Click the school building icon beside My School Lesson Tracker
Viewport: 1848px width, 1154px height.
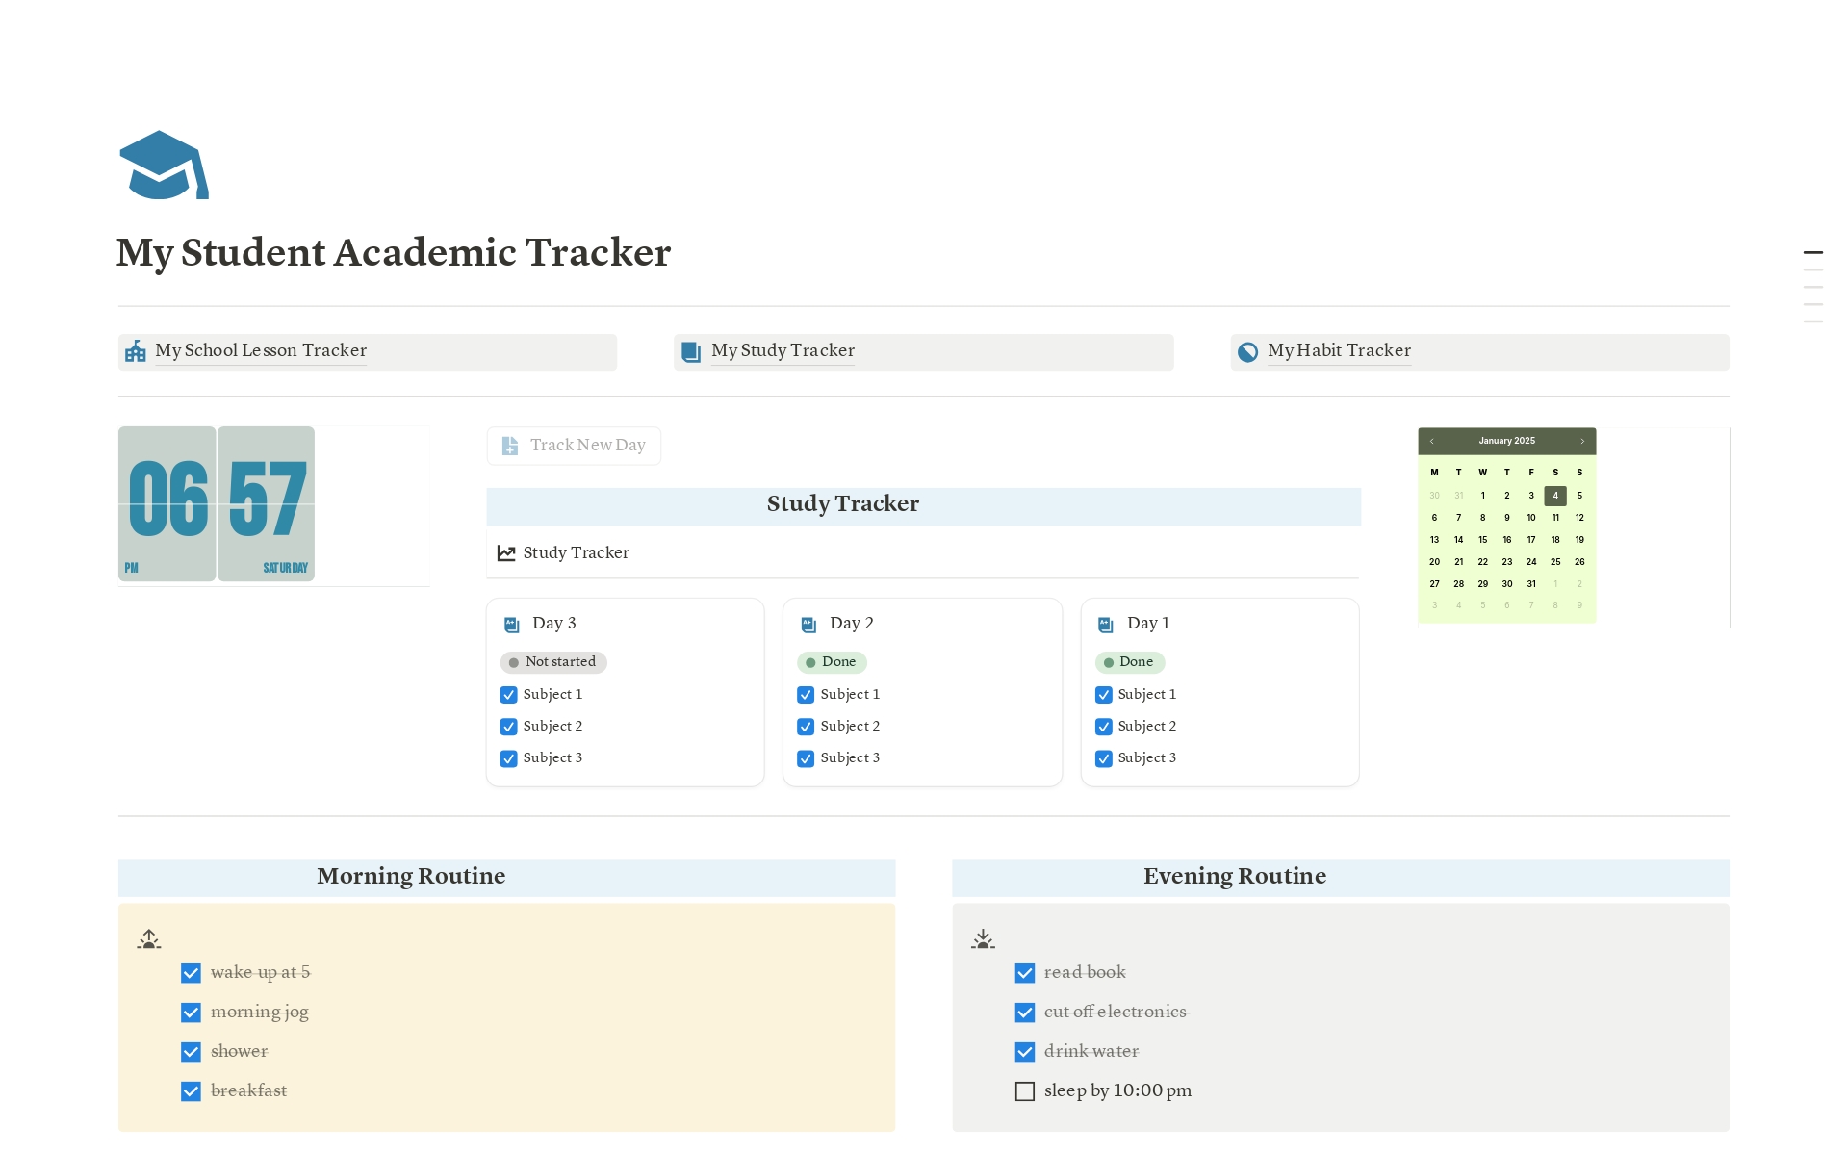[137, 351]
